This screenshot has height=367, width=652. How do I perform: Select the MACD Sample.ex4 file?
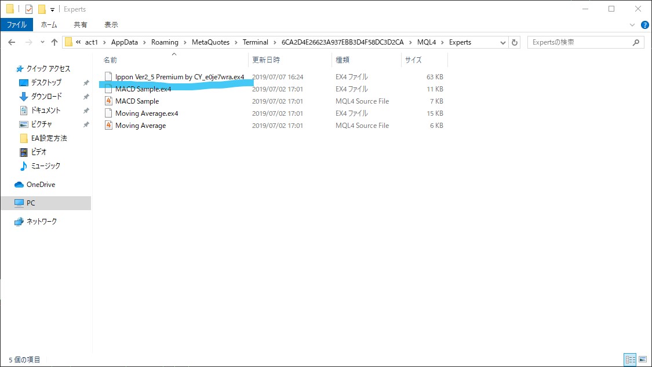click(x=143, y=89)
